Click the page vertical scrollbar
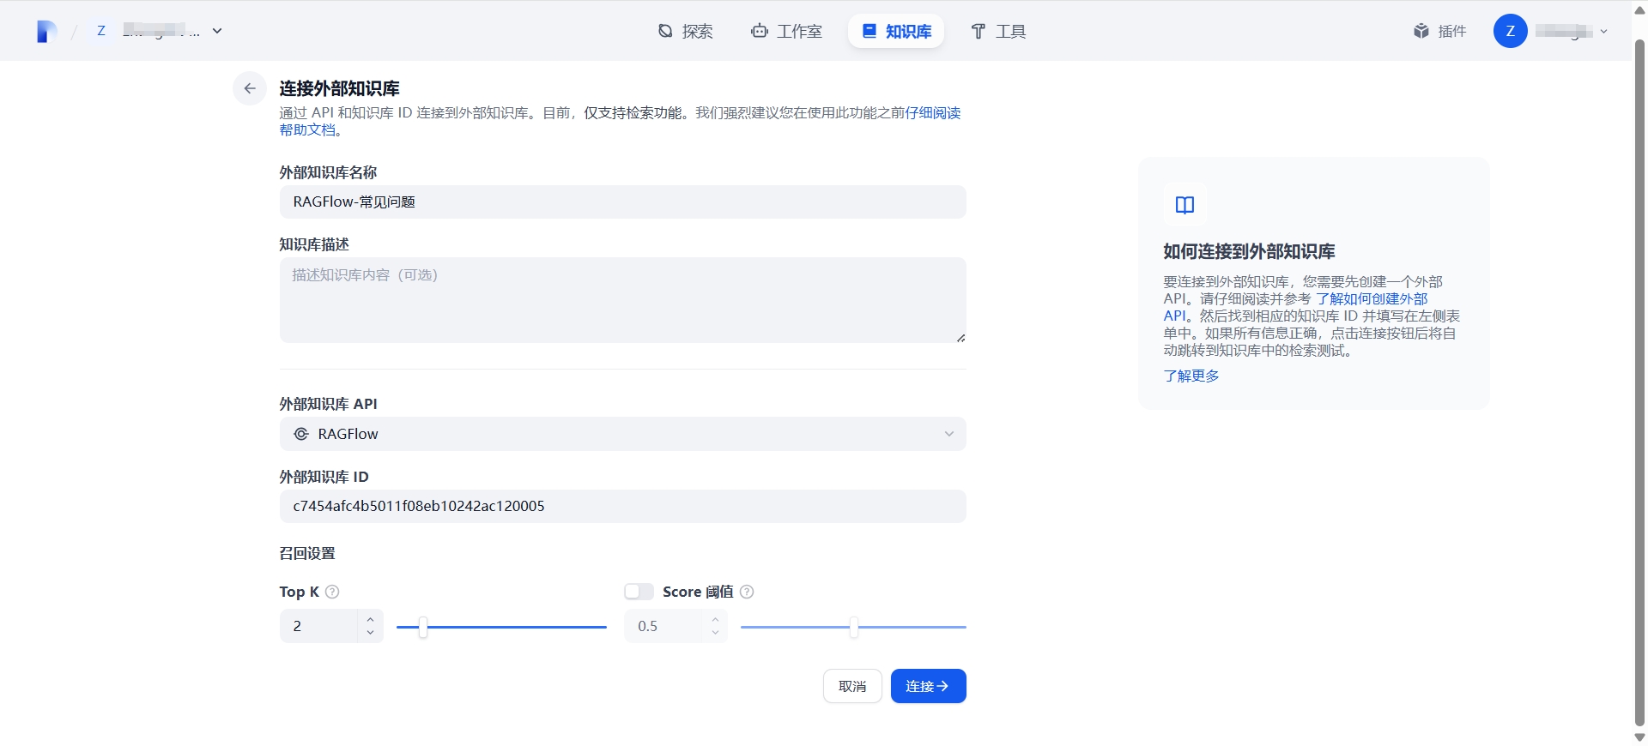The width and height of the screenshot is (1648, 746). (1639, 382)
